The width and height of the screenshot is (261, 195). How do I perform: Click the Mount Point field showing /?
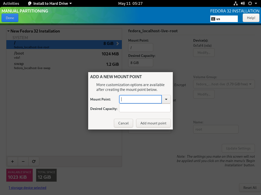coord(141,47)
